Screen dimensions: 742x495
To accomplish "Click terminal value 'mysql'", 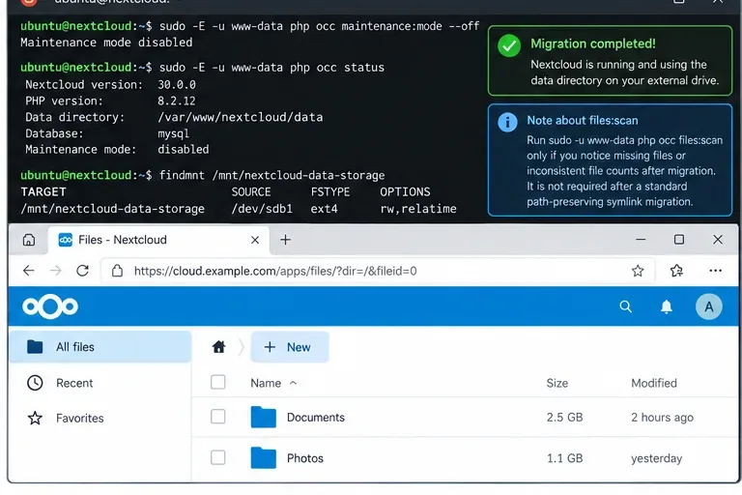I will [173, 133].
